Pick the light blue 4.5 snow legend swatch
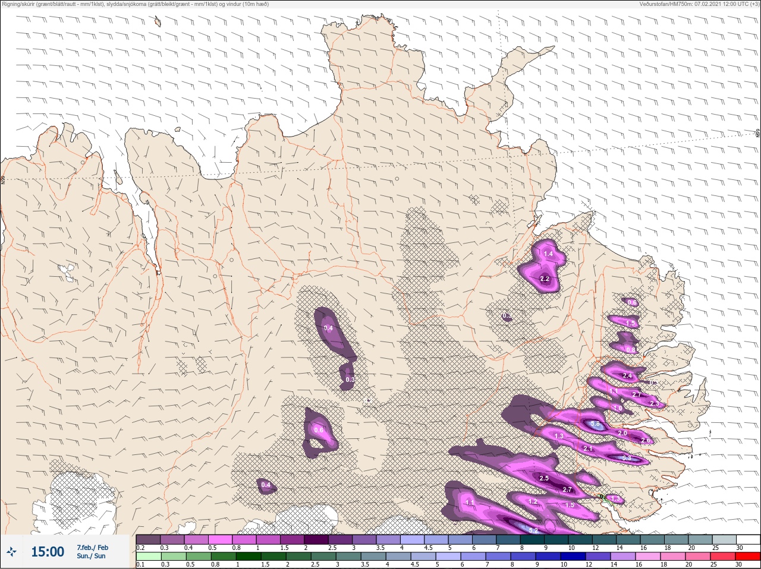Viewport: 761px width, 569px height. point(436,539)
